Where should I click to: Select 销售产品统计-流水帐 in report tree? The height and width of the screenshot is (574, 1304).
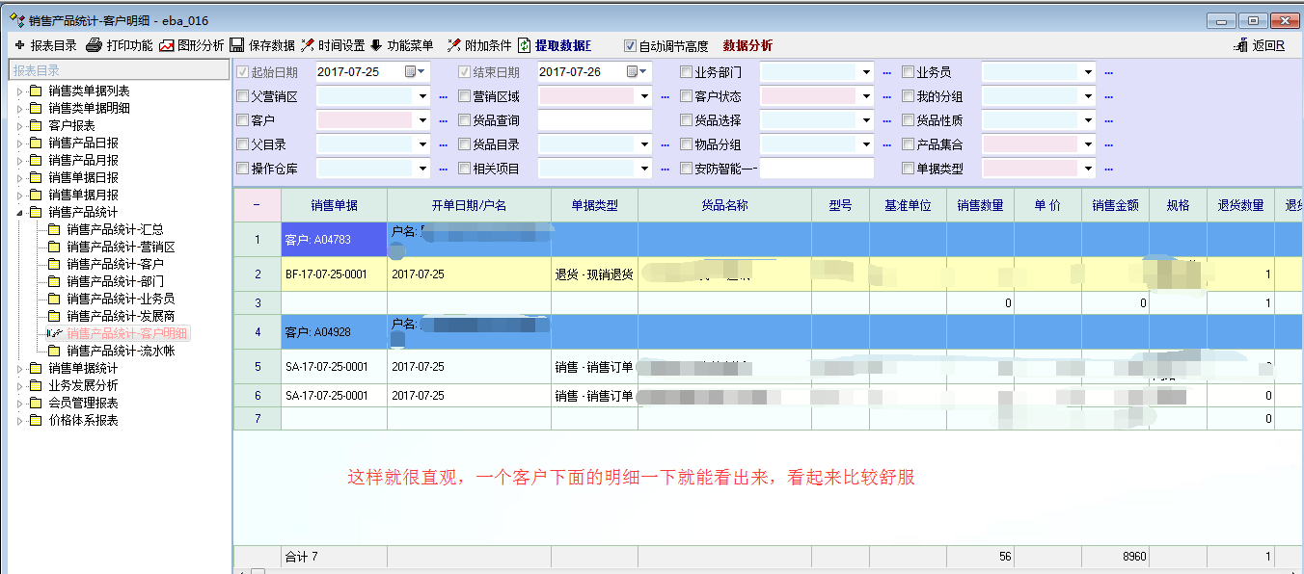pos(121,351)
